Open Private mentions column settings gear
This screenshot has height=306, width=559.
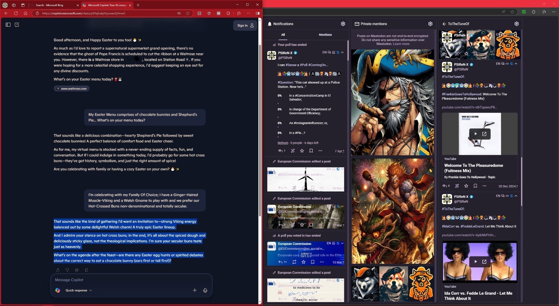(x=430, y=24)
